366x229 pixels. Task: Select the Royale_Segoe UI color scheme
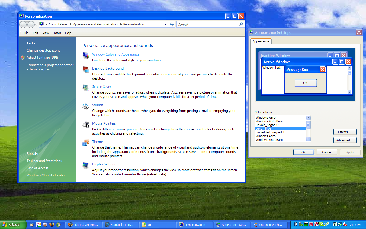tap(280, 125)
